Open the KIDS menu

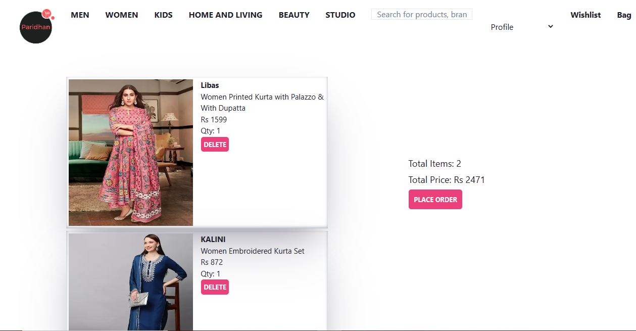tap(164, 15)
